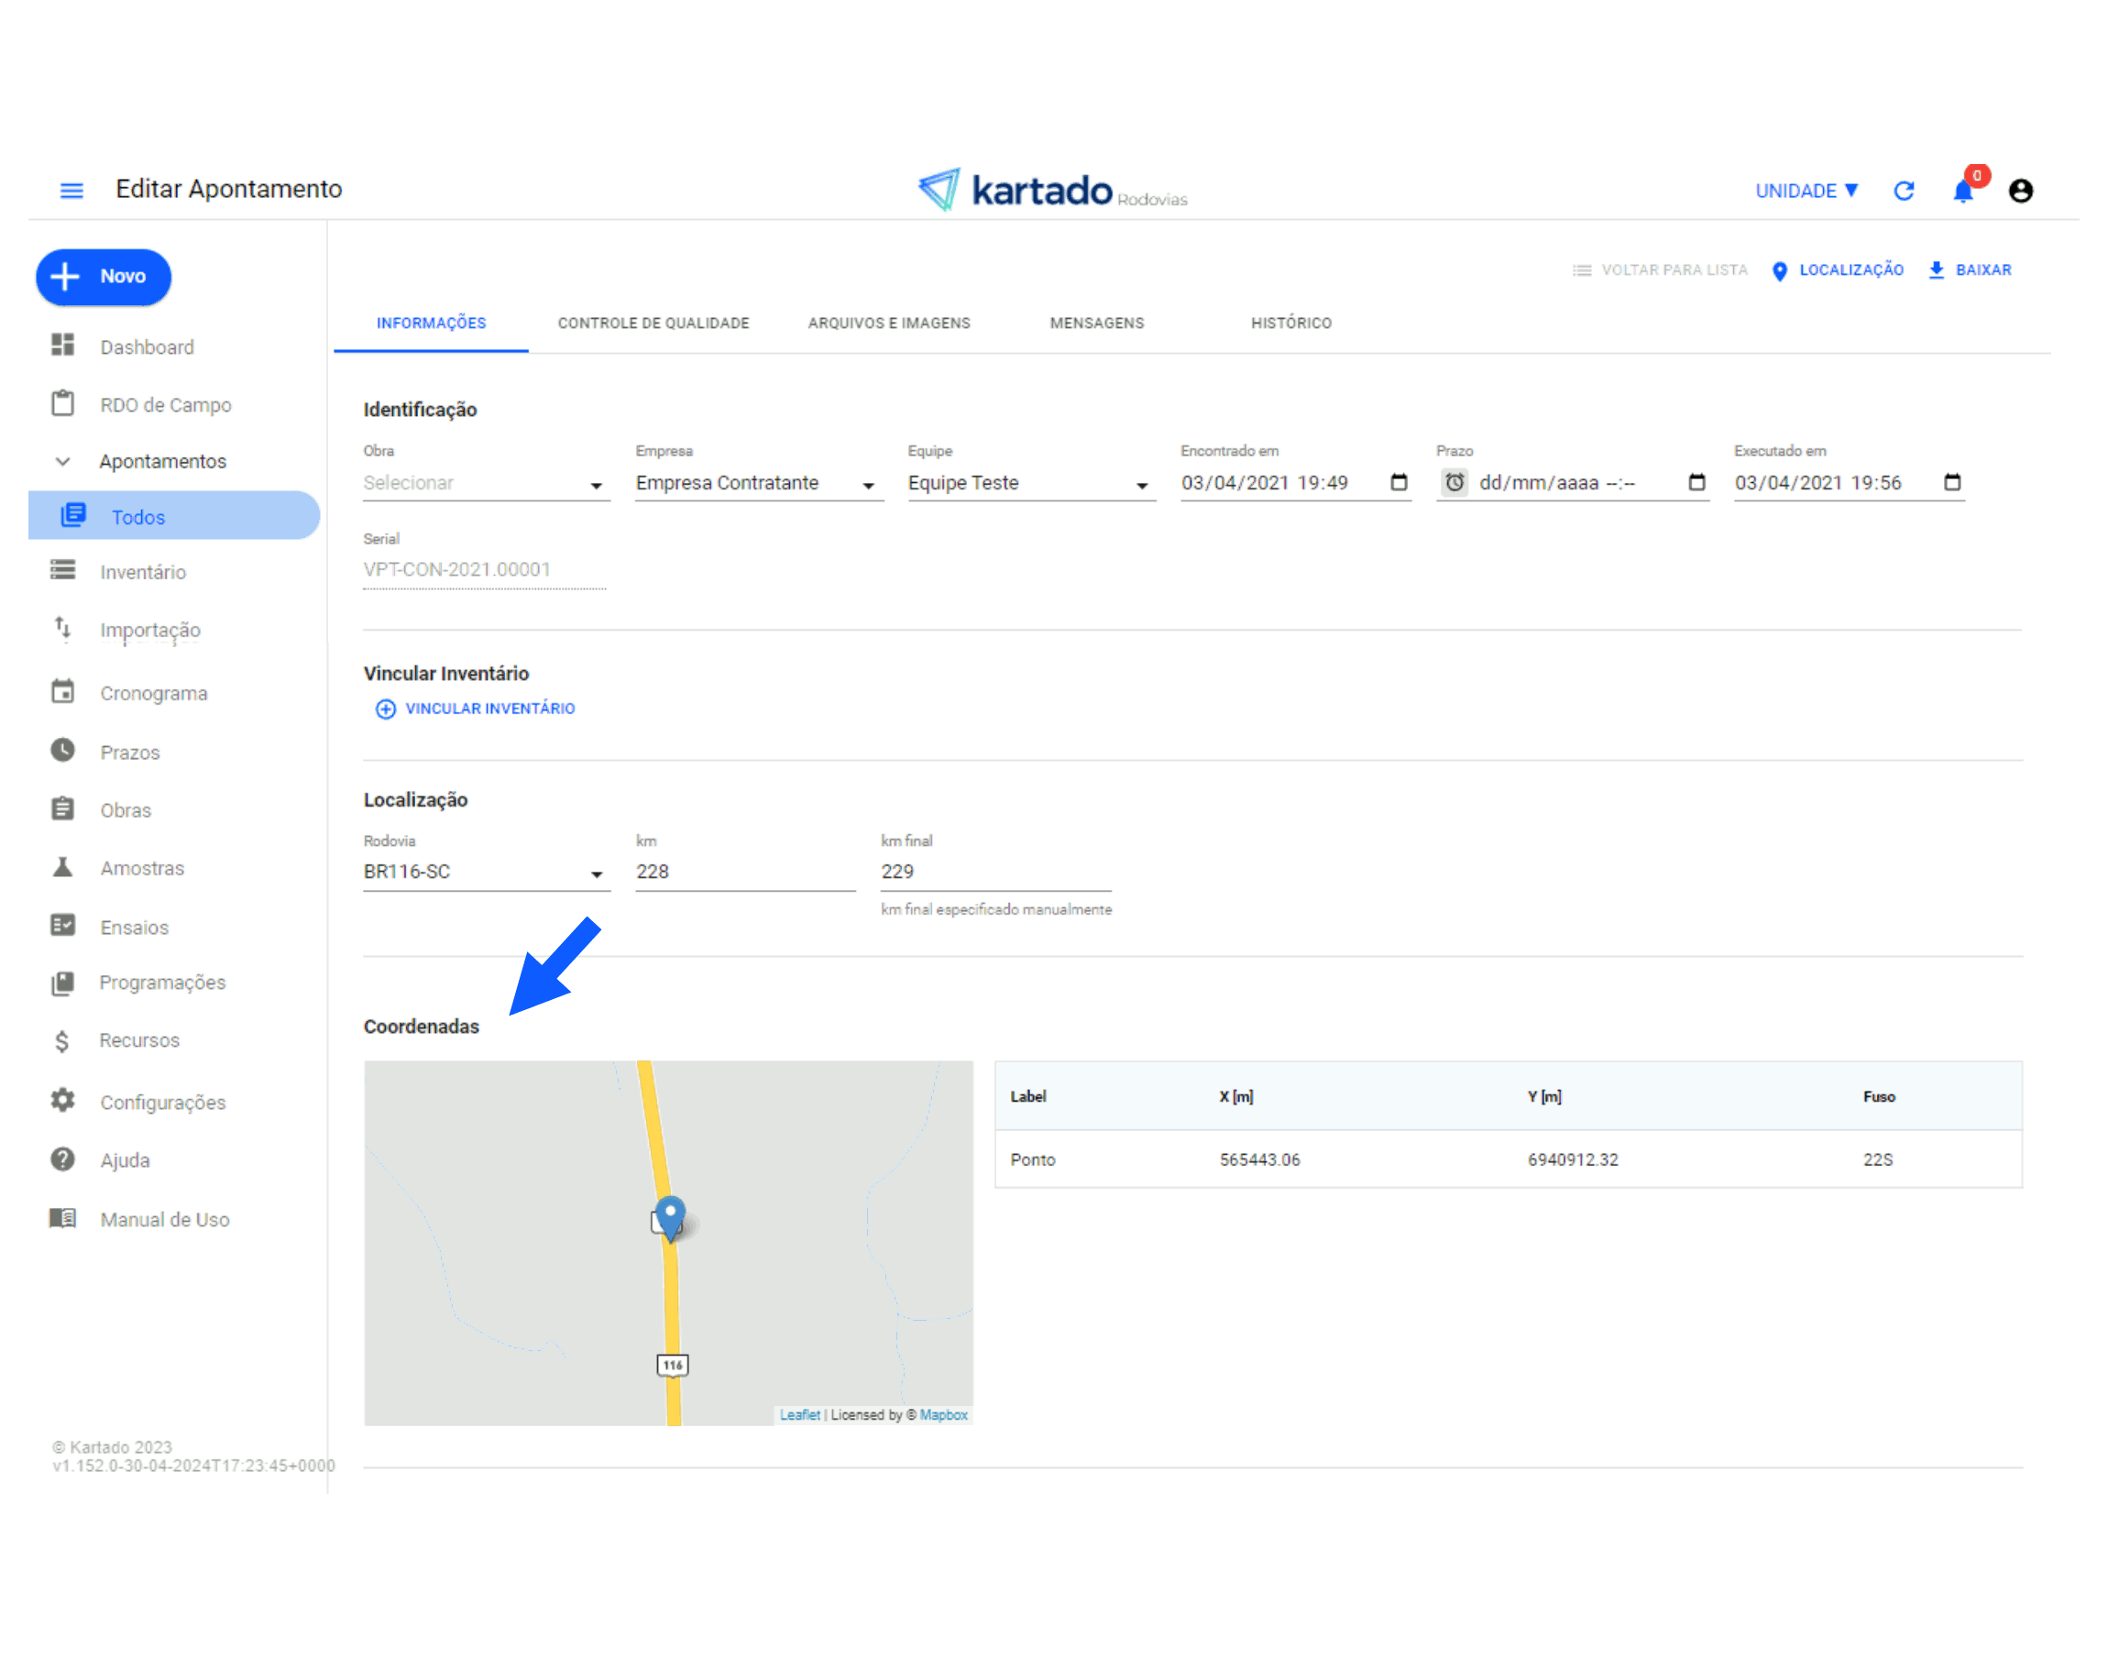Viewport: 2108px width, 1659px height.
Task: Switch to the Histórico tab
Action: coord(1290,324)
